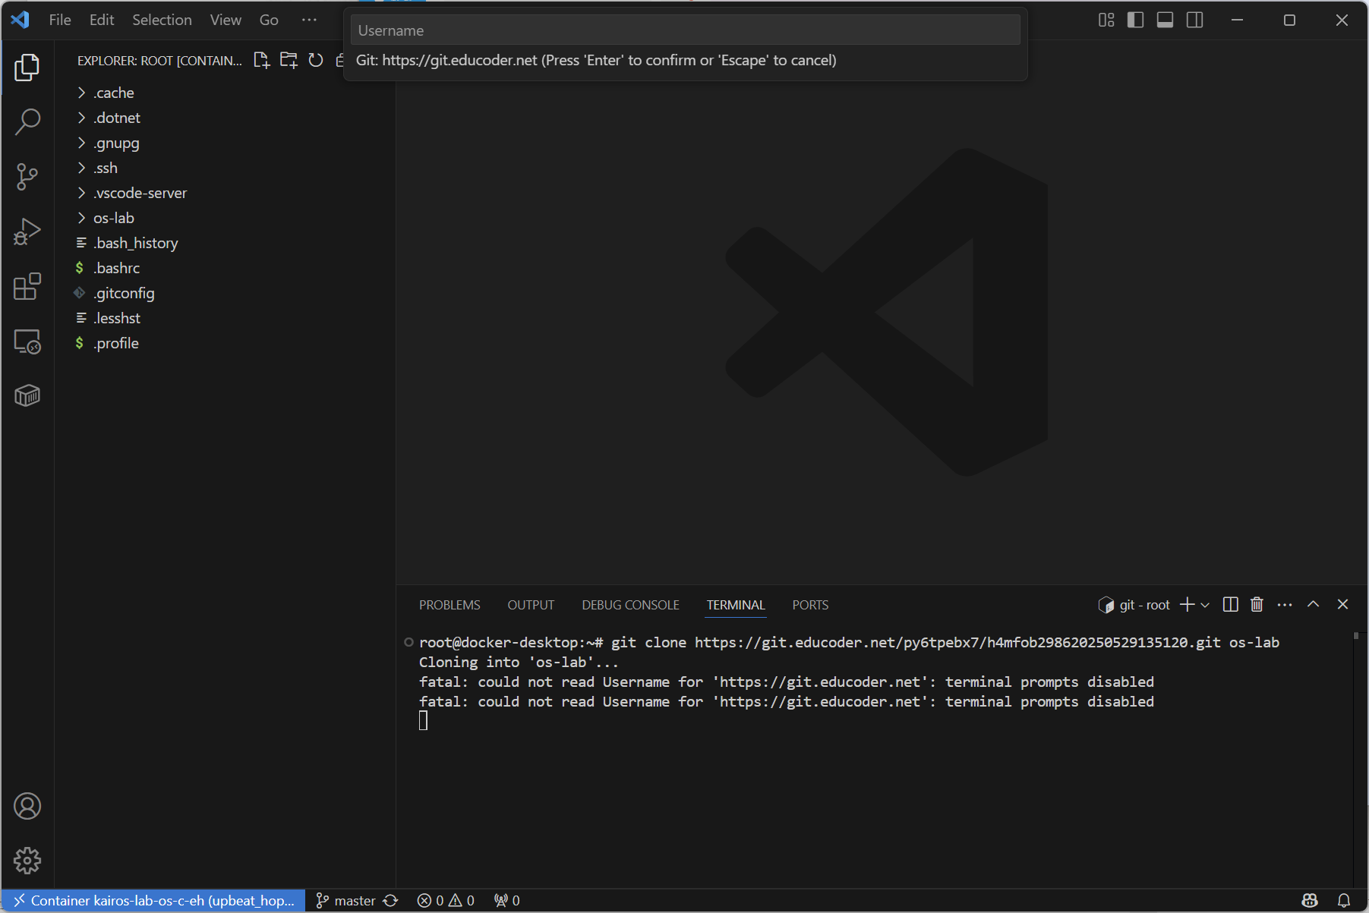Viewport: 1369px width, 913px height.
Task: Switch to the Problems tab
Action: coord(449,605)
